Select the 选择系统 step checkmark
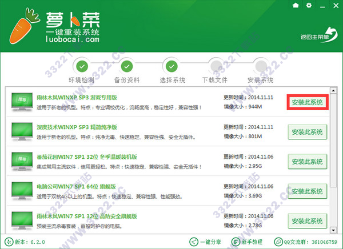The image size is (343, 249). coord(171,66)
